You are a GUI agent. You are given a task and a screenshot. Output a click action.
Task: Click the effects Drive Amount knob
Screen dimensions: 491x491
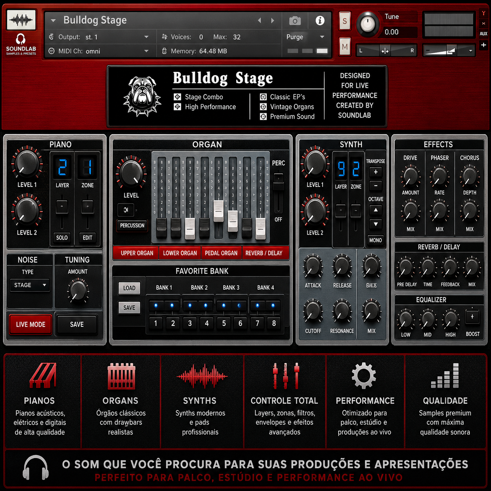click(410, 176)
